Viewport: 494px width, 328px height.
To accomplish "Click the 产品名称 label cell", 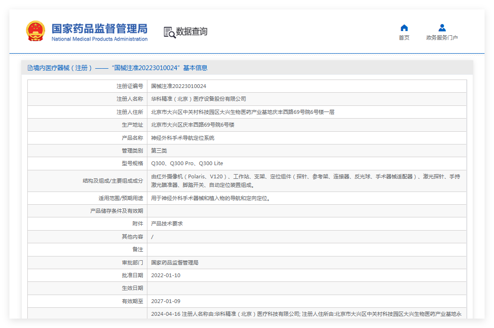I will (x=87, y=138).
